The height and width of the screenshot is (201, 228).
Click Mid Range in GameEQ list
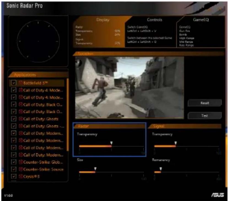(x=186, y=42)
